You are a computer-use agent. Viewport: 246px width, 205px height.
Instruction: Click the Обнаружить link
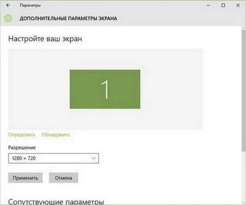point(56,135)
